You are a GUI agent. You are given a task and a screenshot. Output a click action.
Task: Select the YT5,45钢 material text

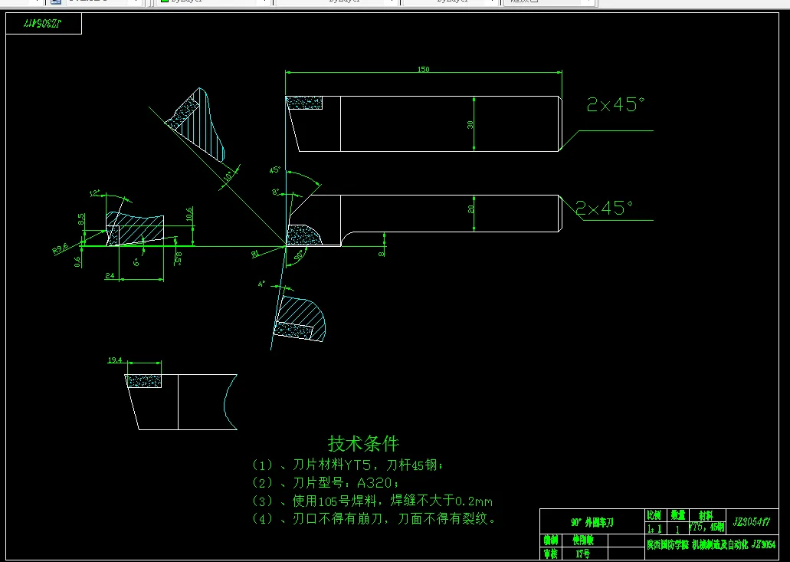(x=706, y=529)
